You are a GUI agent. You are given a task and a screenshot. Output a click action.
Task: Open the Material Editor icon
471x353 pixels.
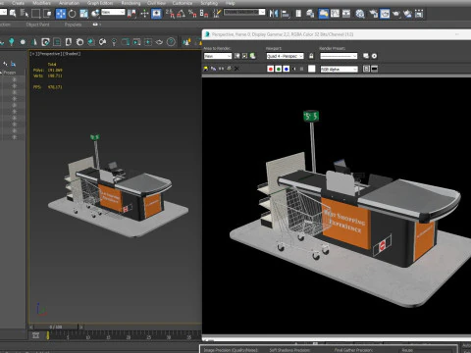coord(360,14)
